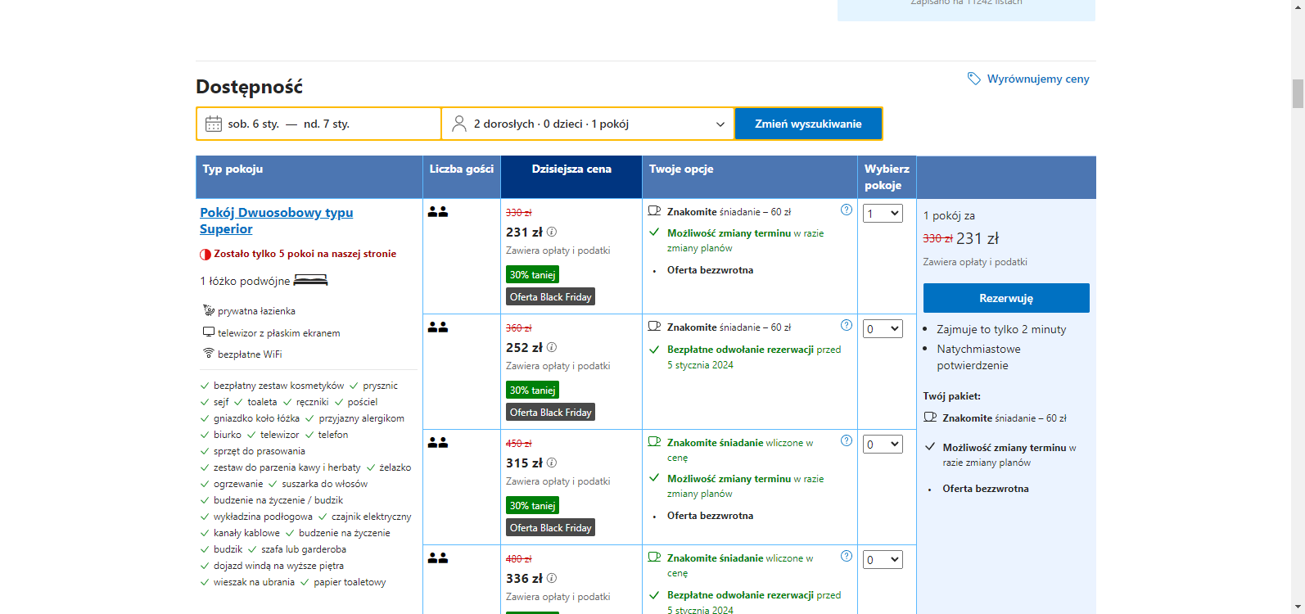This screenshot has width=1305, height=614.
Task: Click Zmień wyszukiwanie button
Action: 808,124
